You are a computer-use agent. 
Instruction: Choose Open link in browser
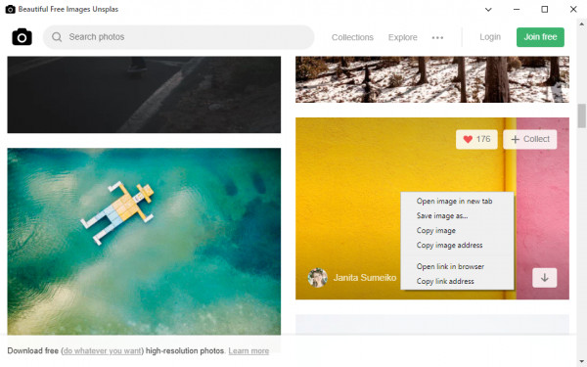pyautogui.click(x=457, y=266)
